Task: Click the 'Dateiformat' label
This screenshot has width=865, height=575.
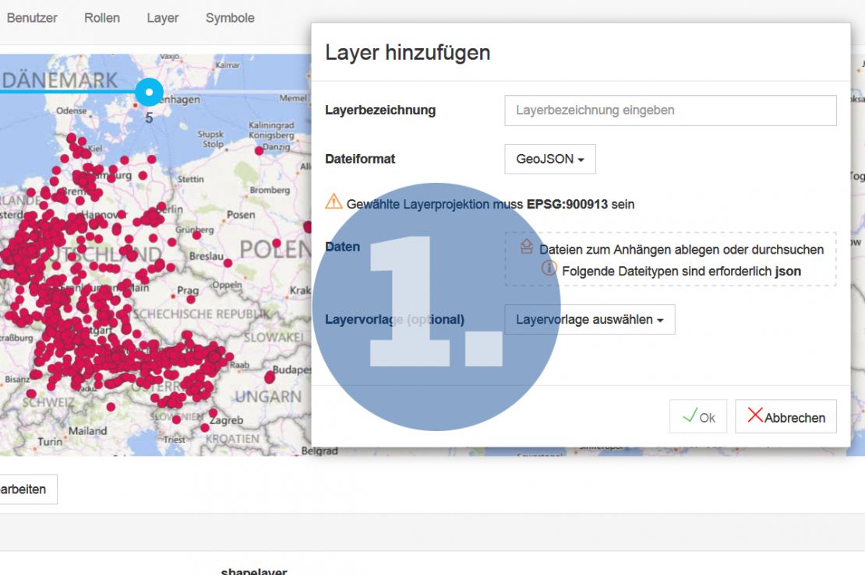Action: (x=360, y=160)
